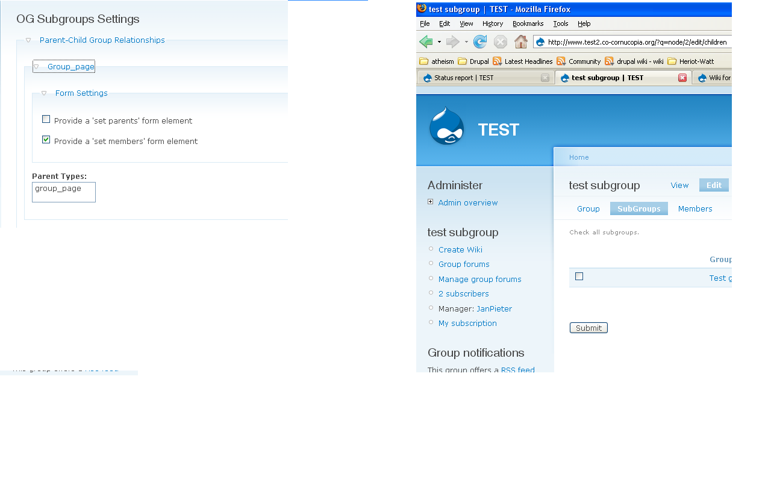Click the TEST site name link
The width and height of the screenshot is (771, 482).
click(499, 130)
